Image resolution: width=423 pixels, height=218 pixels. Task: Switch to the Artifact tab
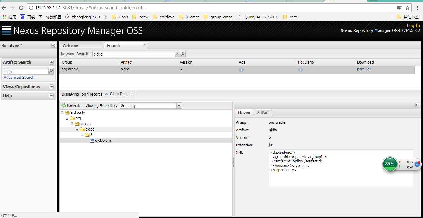pyautogui.click(x=263, y=113)
